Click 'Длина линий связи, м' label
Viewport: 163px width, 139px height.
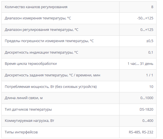point(24,98)
